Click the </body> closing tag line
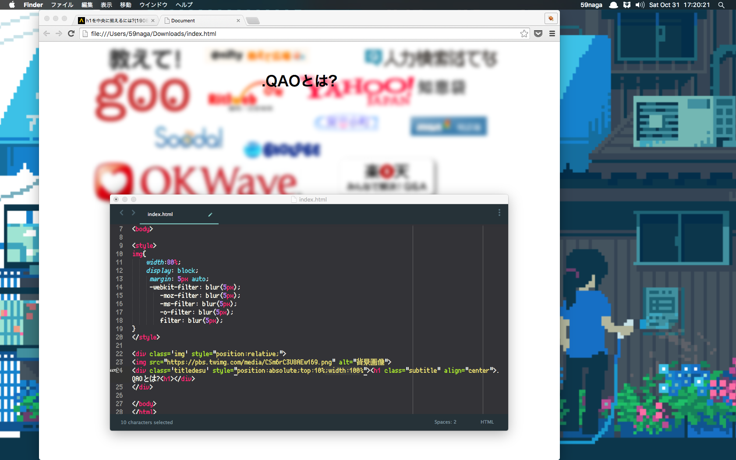This screenshot has width=736, height=460. coord(144,404)
